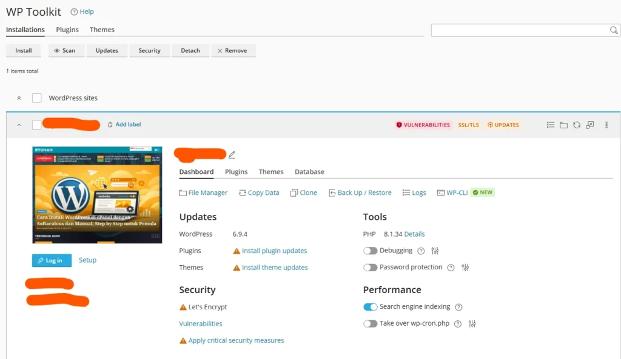Viewport: 621px width, 359px height.
Task: Click the Copy Data link
Action: pyautogui.click(x=259, y=193)
